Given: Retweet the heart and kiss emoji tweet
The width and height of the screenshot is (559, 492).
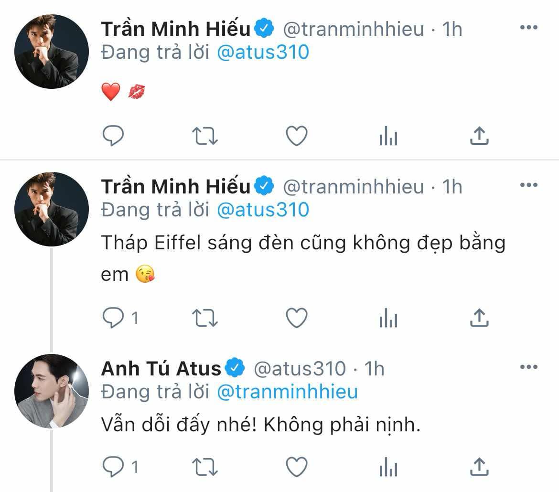Looking at the screenshot, I should [x=204, y=136].
